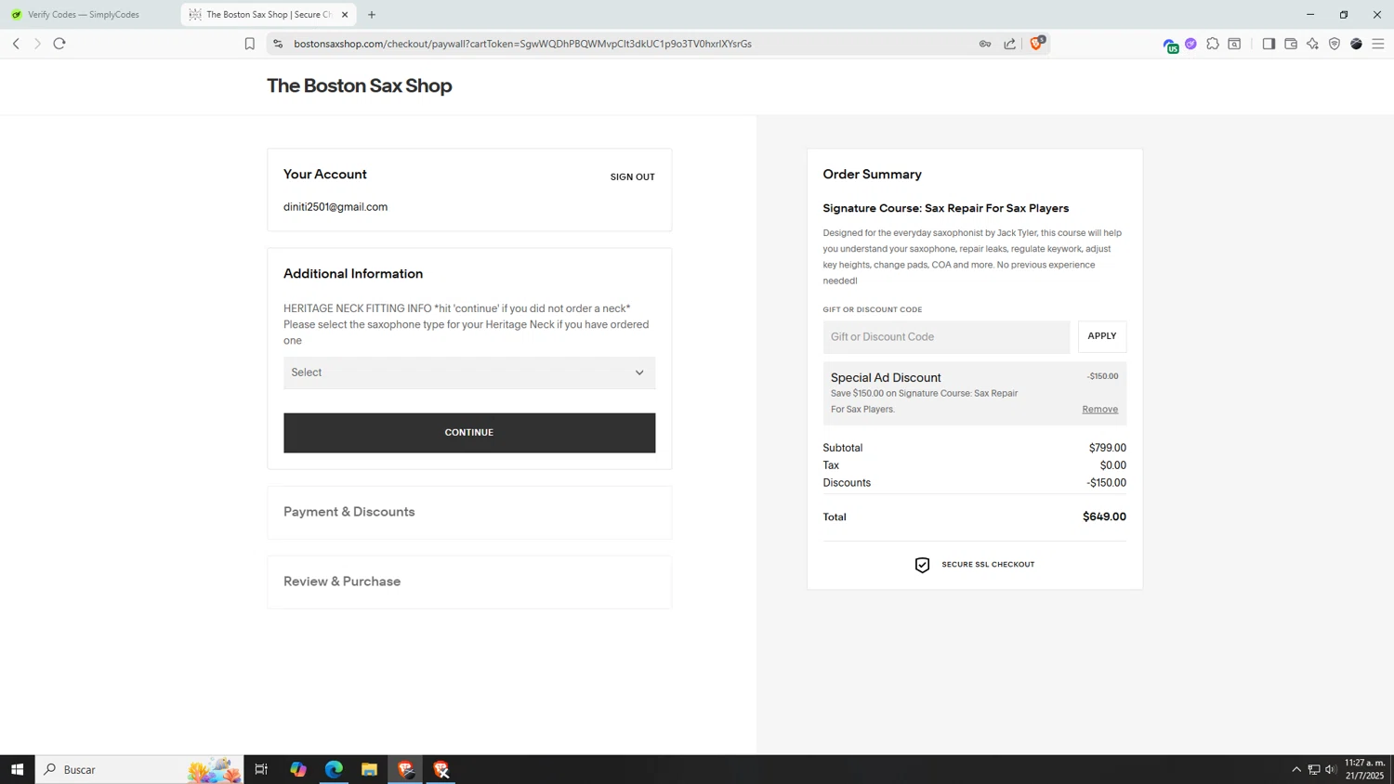Click the purple extension icon
Image resolution: width=1394 pixels, height=784 pixels.
[x=1190, y=44]
